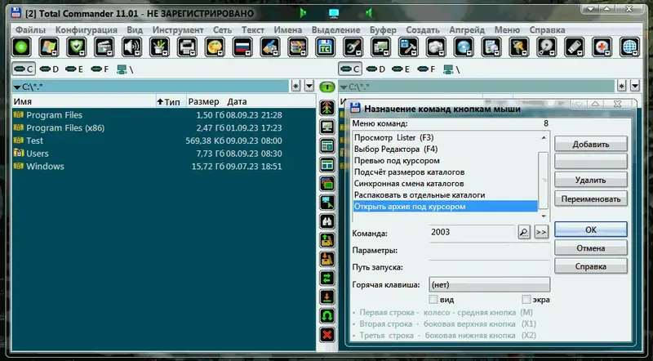Select the Windows folder in left panel

[x=45, y=167]
